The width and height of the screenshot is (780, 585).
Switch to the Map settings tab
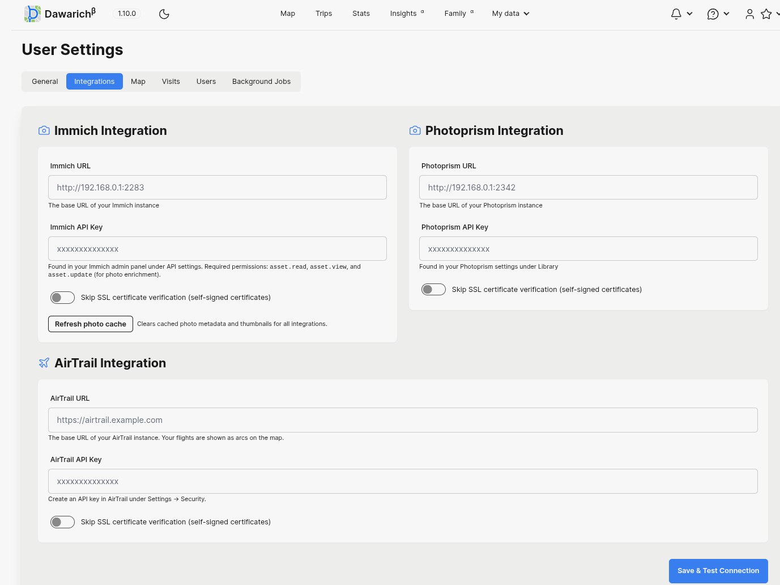(138, 82)
